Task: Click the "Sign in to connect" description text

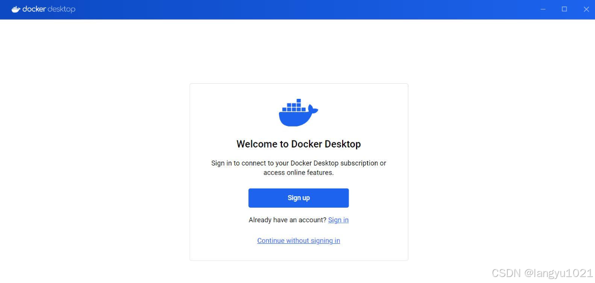Action: 299,168
